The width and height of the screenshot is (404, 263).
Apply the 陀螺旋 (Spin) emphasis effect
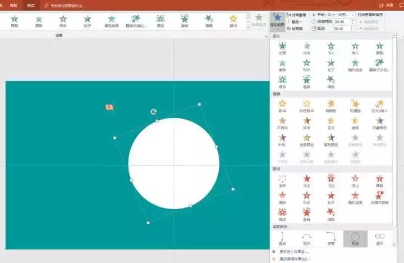click(355, 105)
